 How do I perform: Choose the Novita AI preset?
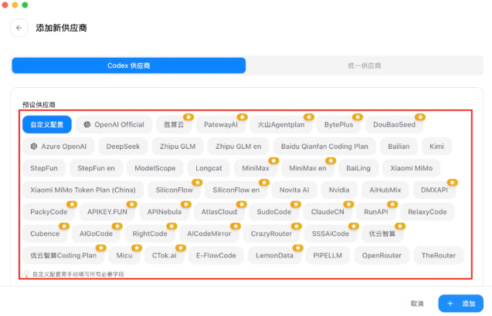tap(294, 190)
